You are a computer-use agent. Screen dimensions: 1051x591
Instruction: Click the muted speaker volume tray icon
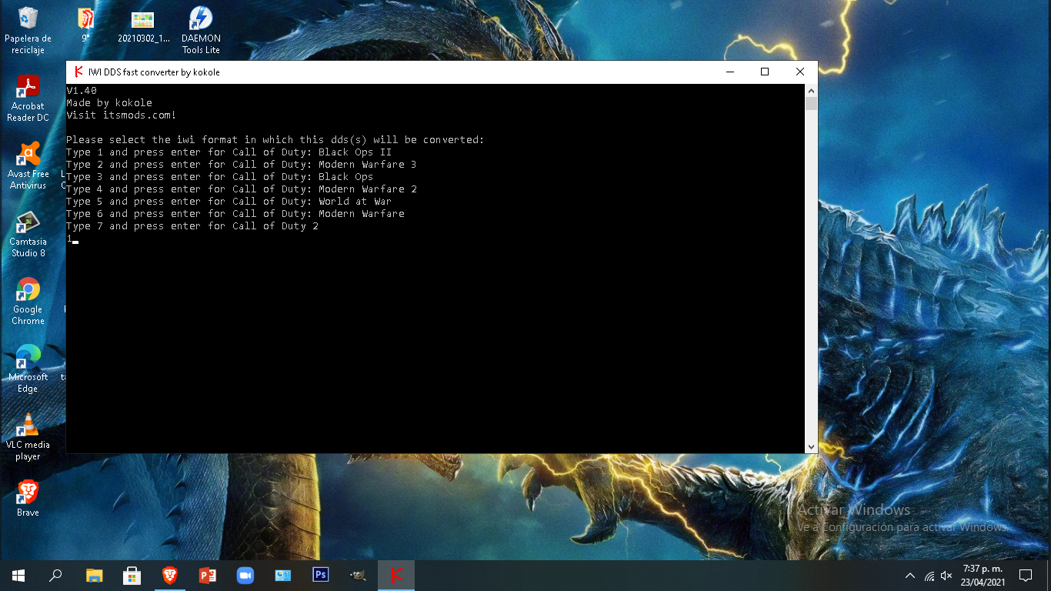pyautogui.click(x=946, y=576)
